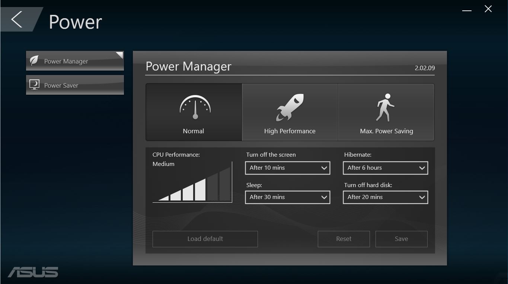Switch to the Power Saver tab
This screenshot has height=284, width=508.
pos(74,85)
